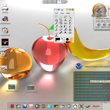110x110 pixels.
Task: Reset to default black and white colors
Action: coord(56,41)
